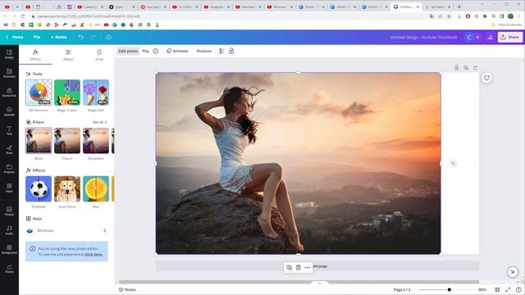This screenshot has height=295, width=525.
Task: Apply the None filter thumbnail
Action: [39, 140]
